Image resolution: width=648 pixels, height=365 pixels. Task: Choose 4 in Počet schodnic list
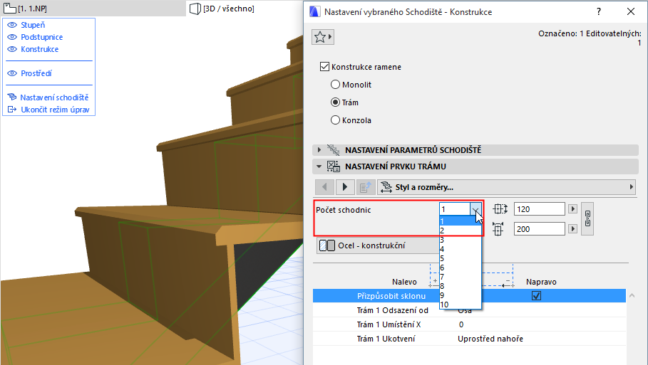[x=461, y=249]
